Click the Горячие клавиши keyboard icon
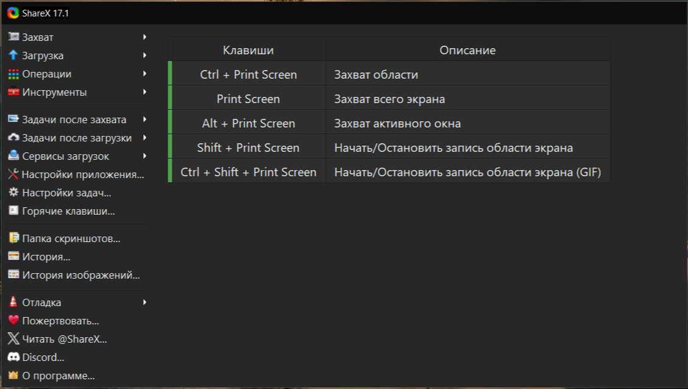This screenshot has height=389, width=688. (x=13, y=211)
